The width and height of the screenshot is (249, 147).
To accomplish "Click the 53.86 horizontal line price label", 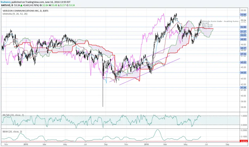I will click(243, 15).
